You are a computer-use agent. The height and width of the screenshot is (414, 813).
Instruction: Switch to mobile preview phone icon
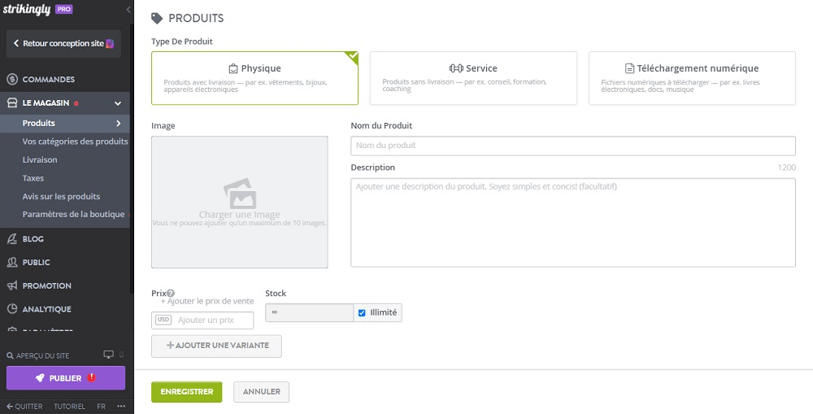pyautogui.click(x=121, y=355)
